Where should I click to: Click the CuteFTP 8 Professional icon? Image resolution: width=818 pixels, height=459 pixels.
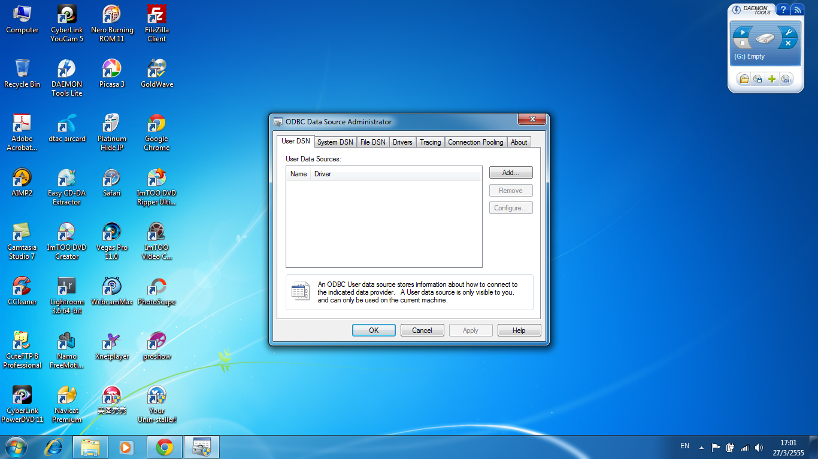pos(22,350)
